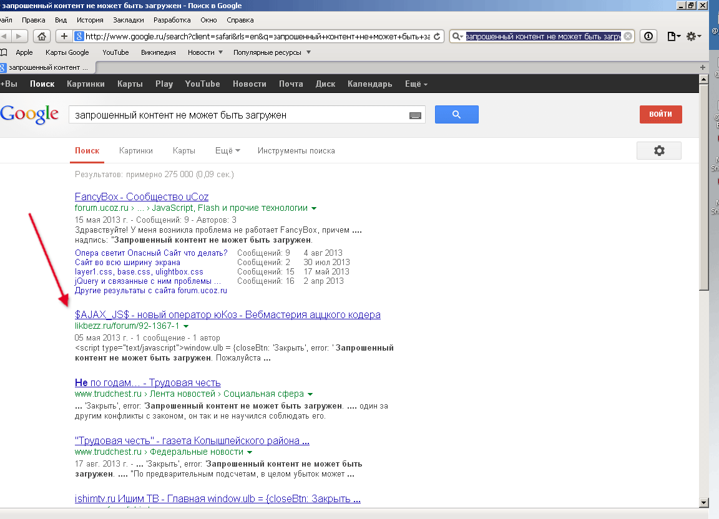719x519 pixels.
Task: Click the YouTube bookmark in bookmarks bar
Action: pos(115,52)
